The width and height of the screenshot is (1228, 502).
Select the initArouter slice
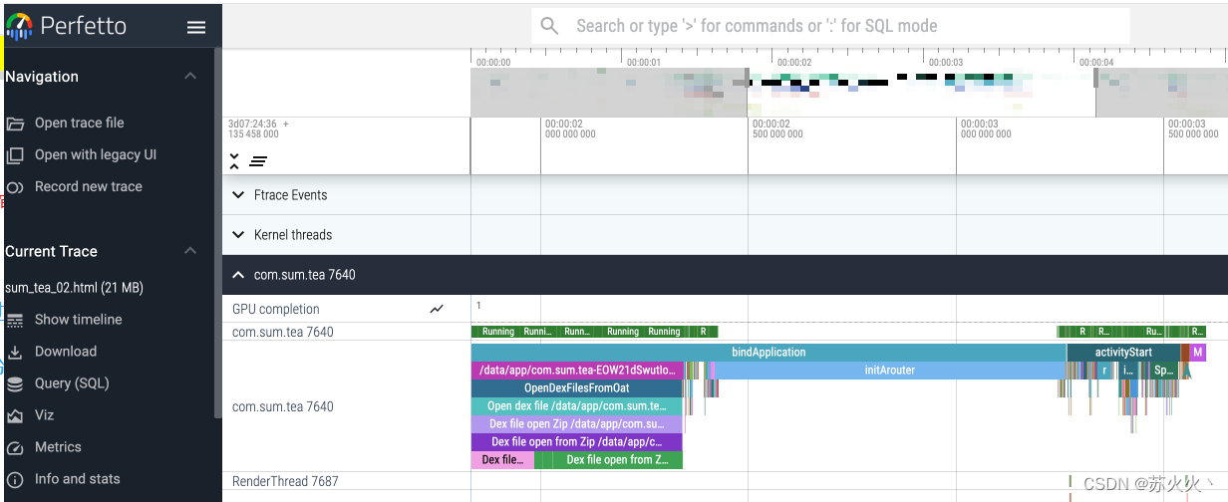pos(889,371)
